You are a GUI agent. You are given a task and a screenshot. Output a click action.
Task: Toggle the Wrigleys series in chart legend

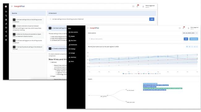click(x=125, y=74)
